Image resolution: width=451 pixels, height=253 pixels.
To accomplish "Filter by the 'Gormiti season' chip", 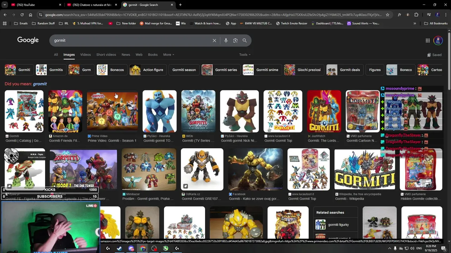I will click(184, 70).
